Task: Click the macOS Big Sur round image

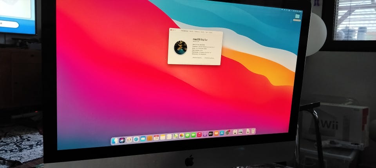Action: [181, 47]
